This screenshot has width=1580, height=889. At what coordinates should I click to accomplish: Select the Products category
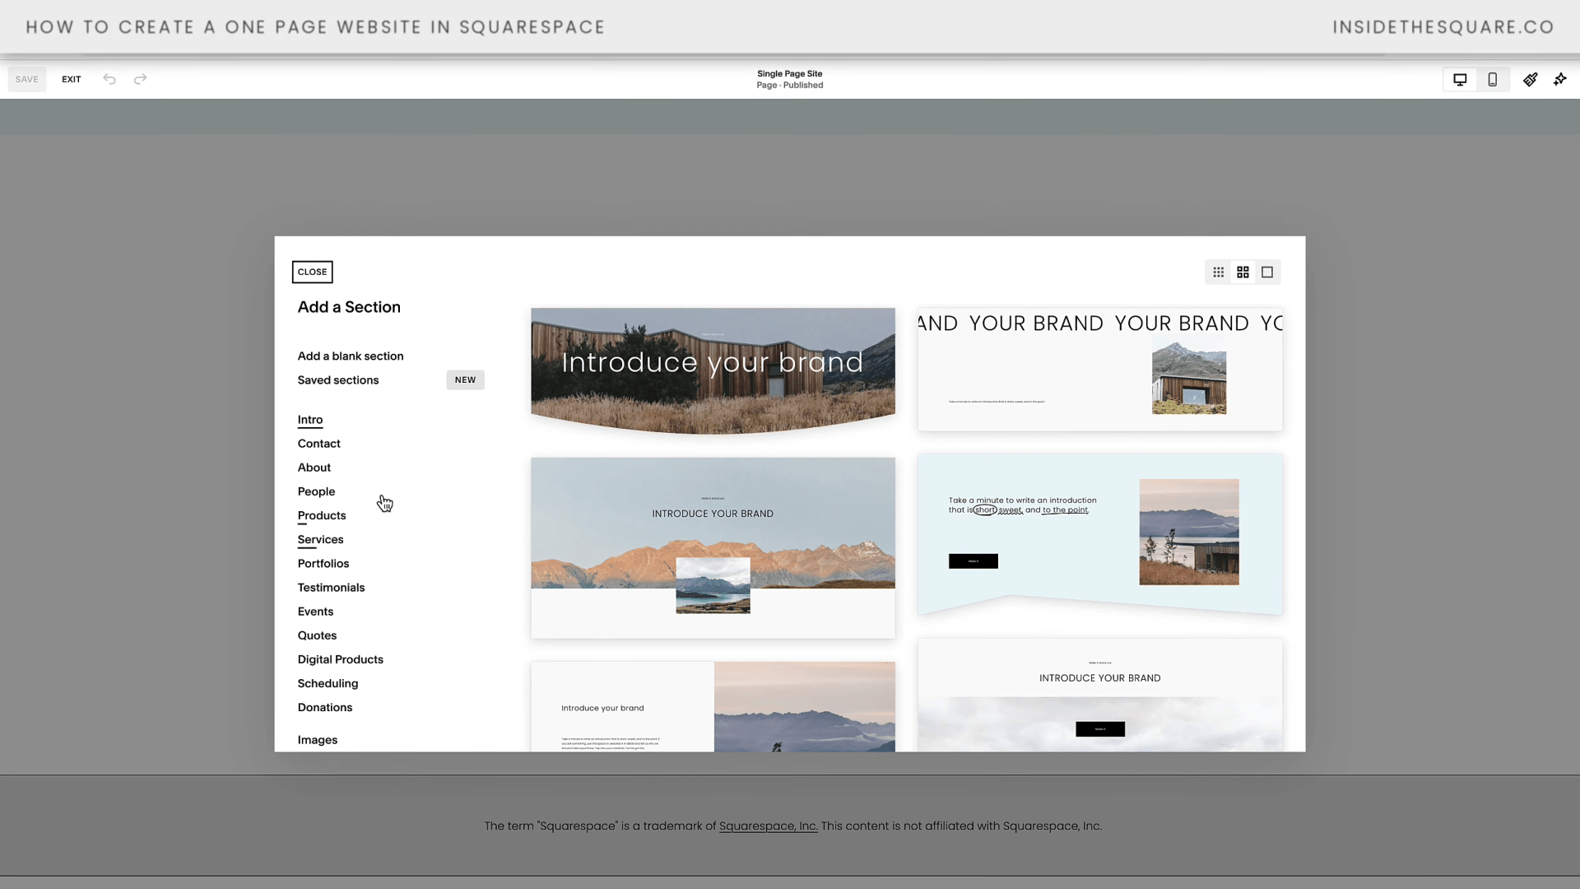coord(322,516)
